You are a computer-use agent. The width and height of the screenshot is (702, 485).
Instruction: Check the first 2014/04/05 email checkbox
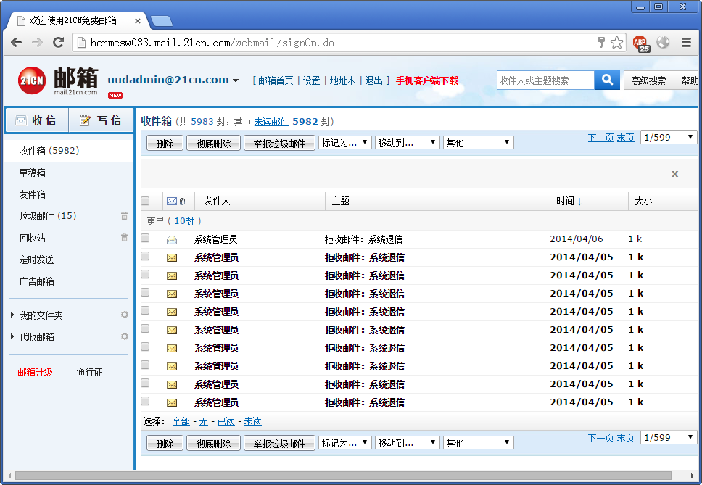click(x=145, y=256)
